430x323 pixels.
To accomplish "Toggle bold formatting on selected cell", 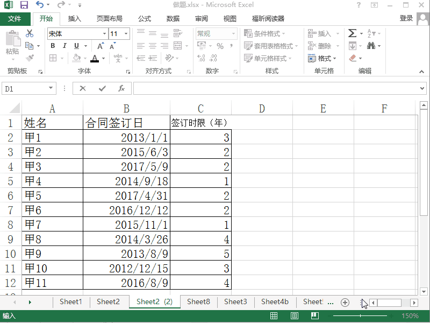I will point(52,46).
